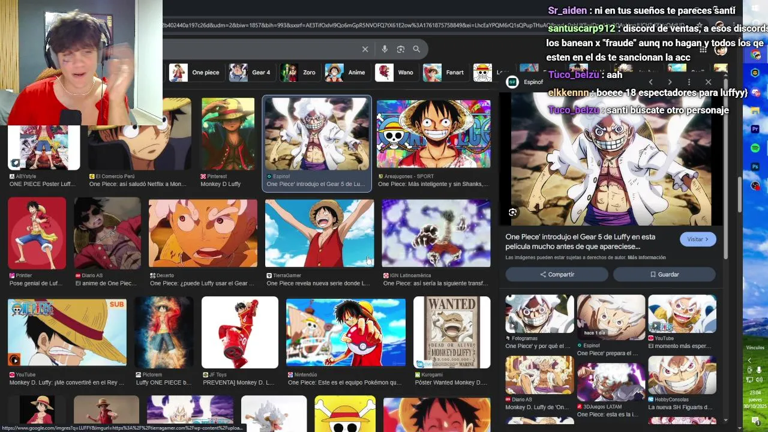Open preview title 'One Piece' introdujo el Gear 5'
This screenshot has width=768, height=432.
[x=580, y=242]
